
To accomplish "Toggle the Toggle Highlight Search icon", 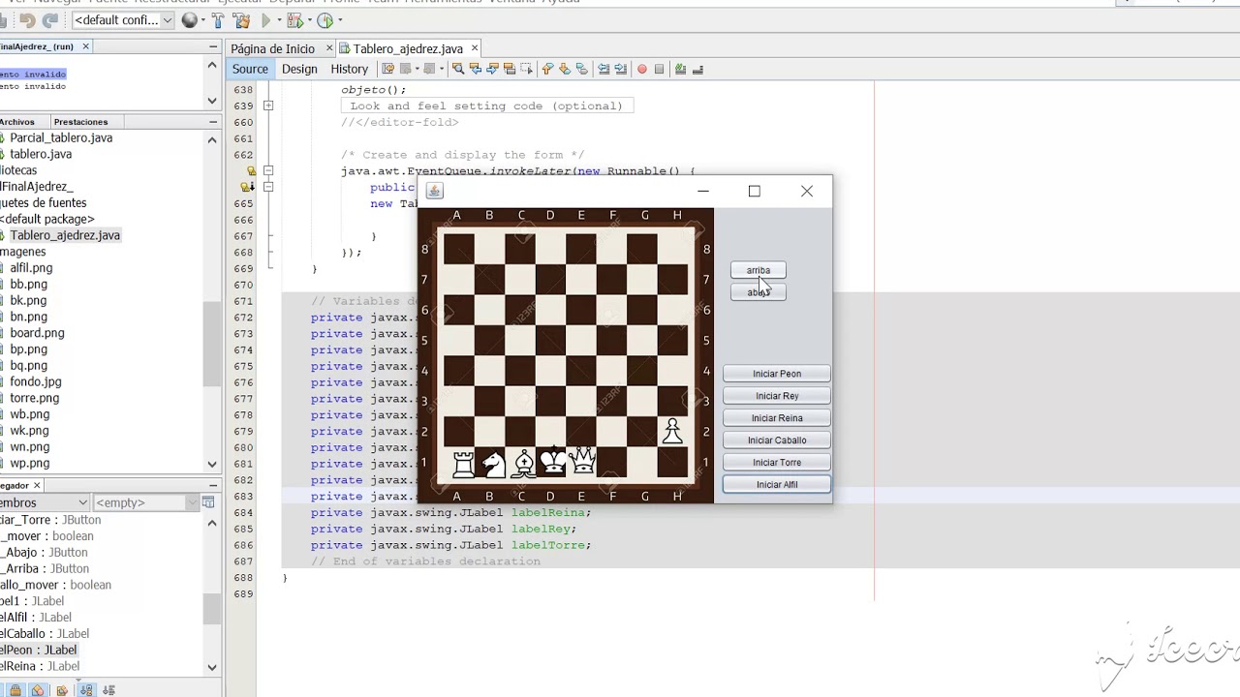I will (x=510, y=69).
